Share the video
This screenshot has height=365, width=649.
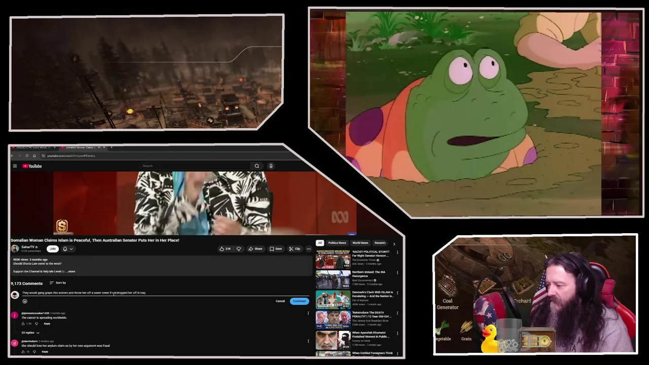click(255, 249)
